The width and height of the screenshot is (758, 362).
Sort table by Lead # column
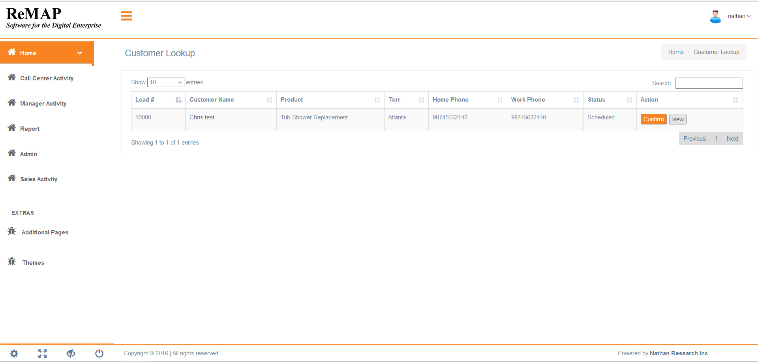(x=158, y=100)
